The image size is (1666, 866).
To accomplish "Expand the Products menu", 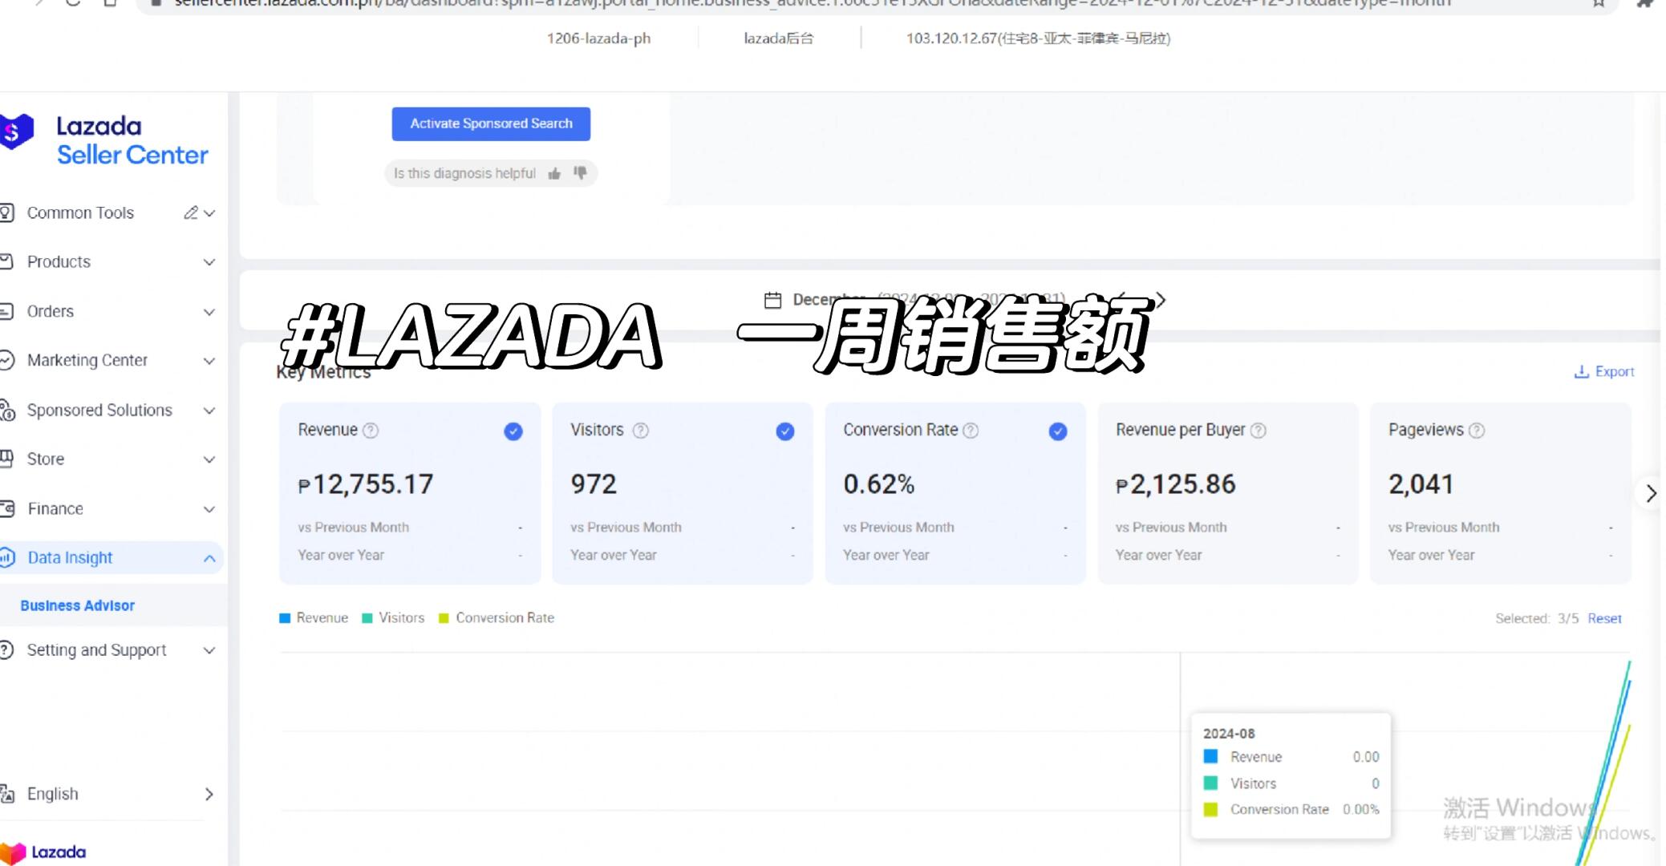I will [x=209, y=262].
